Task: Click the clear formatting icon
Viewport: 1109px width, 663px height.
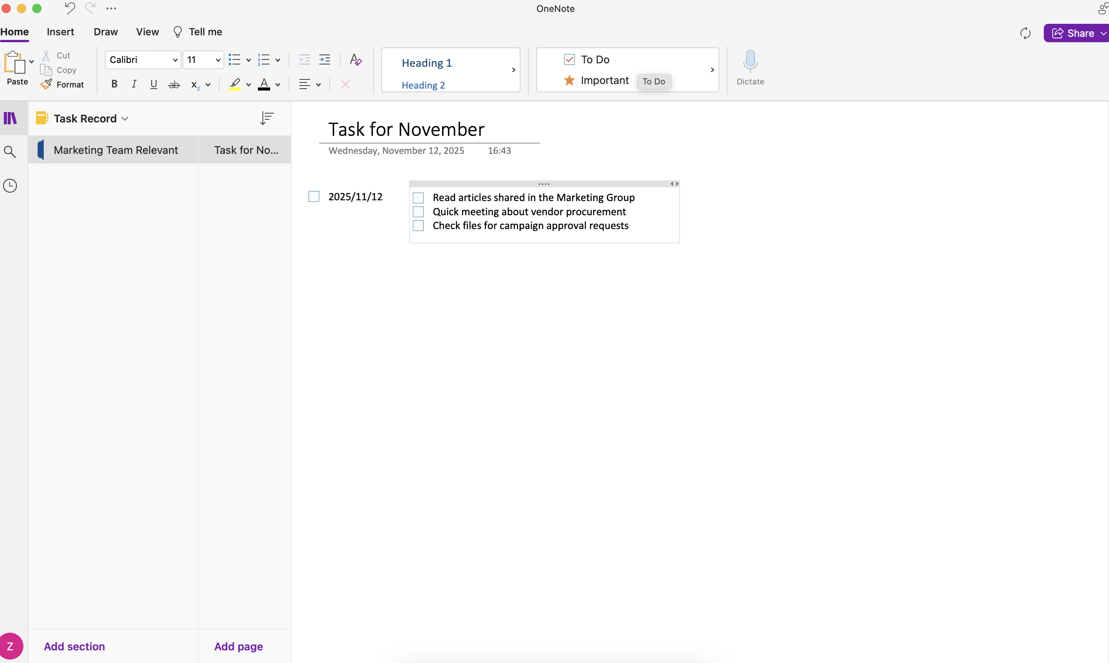Action: (356, 59)
